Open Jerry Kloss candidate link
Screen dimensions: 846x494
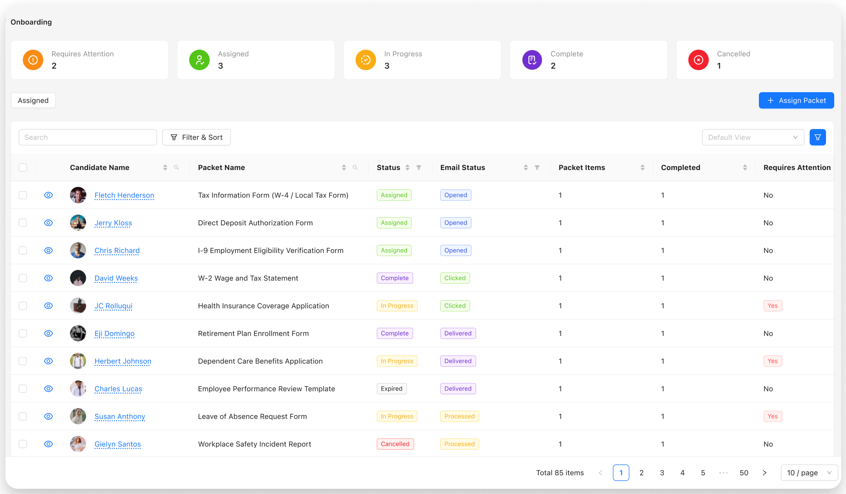pyautogui.click(x=113, y=223)
